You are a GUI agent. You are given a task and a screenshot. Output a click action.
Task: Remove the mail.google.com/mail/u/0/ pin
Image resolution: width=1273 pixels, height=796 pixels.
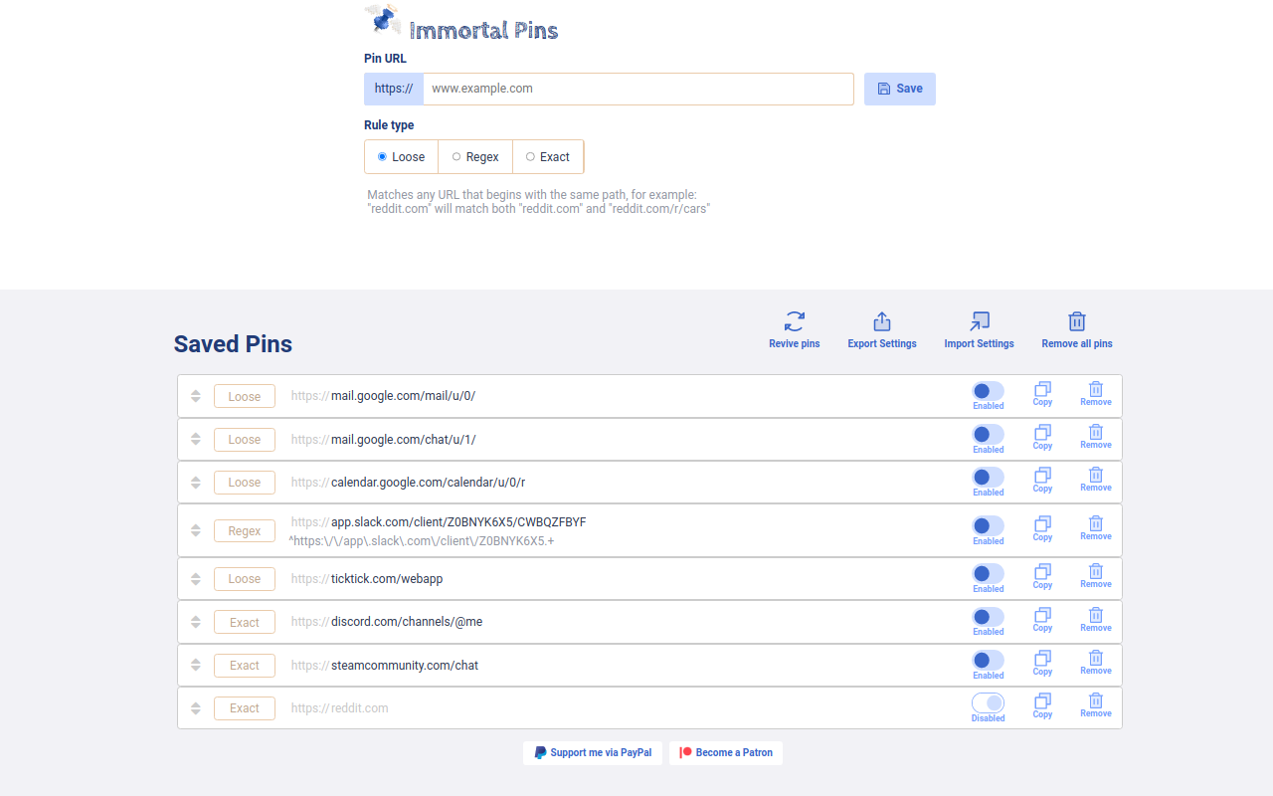point(1096,395)
